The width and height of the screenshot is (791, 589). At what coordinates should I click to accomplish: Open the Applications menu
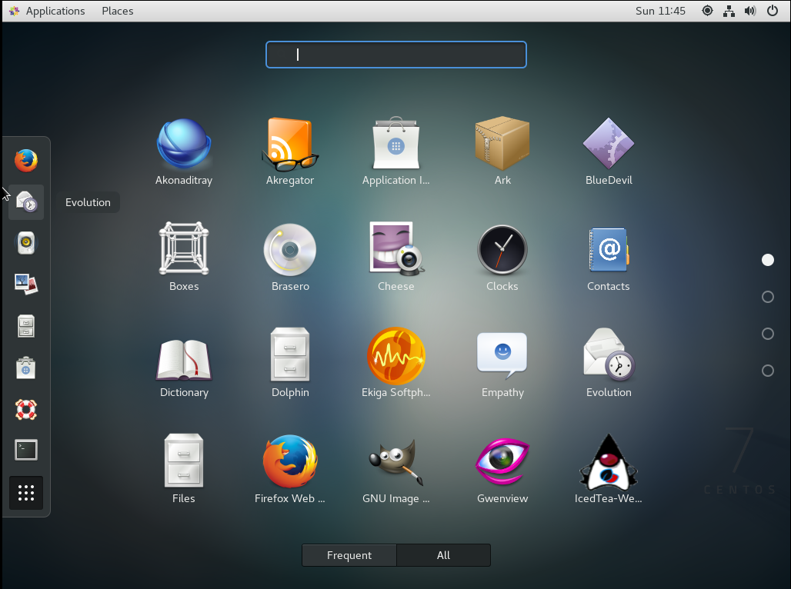click(54, 11)
